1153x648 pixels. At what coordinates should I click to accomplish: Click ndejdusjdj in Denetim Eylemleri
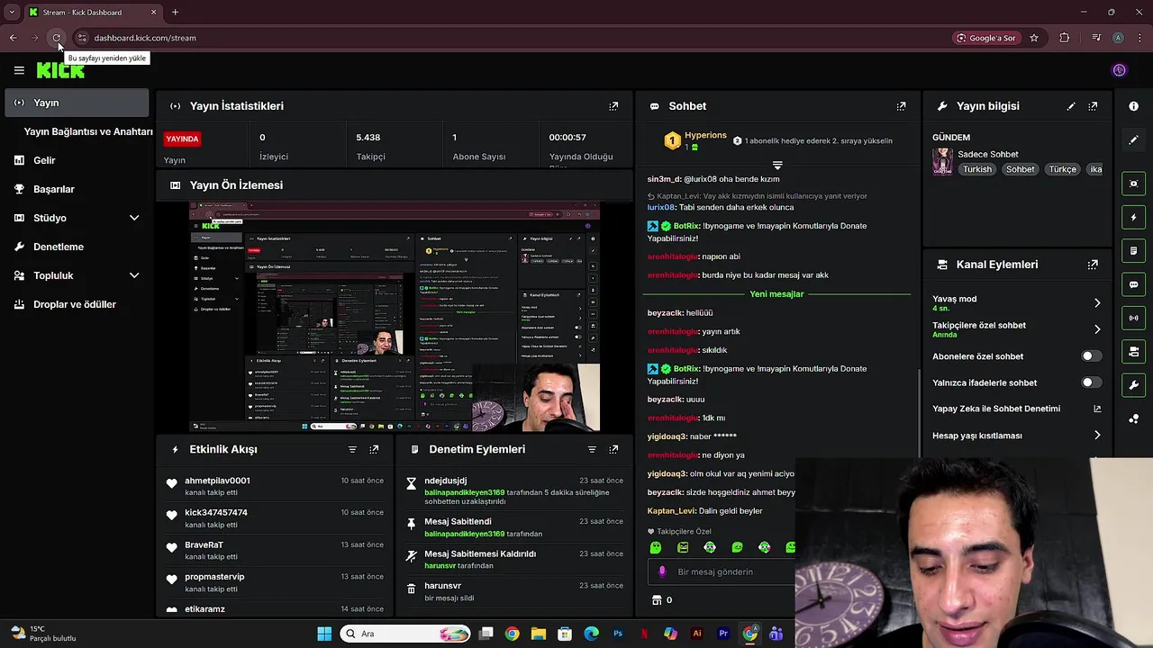(446, 481)
